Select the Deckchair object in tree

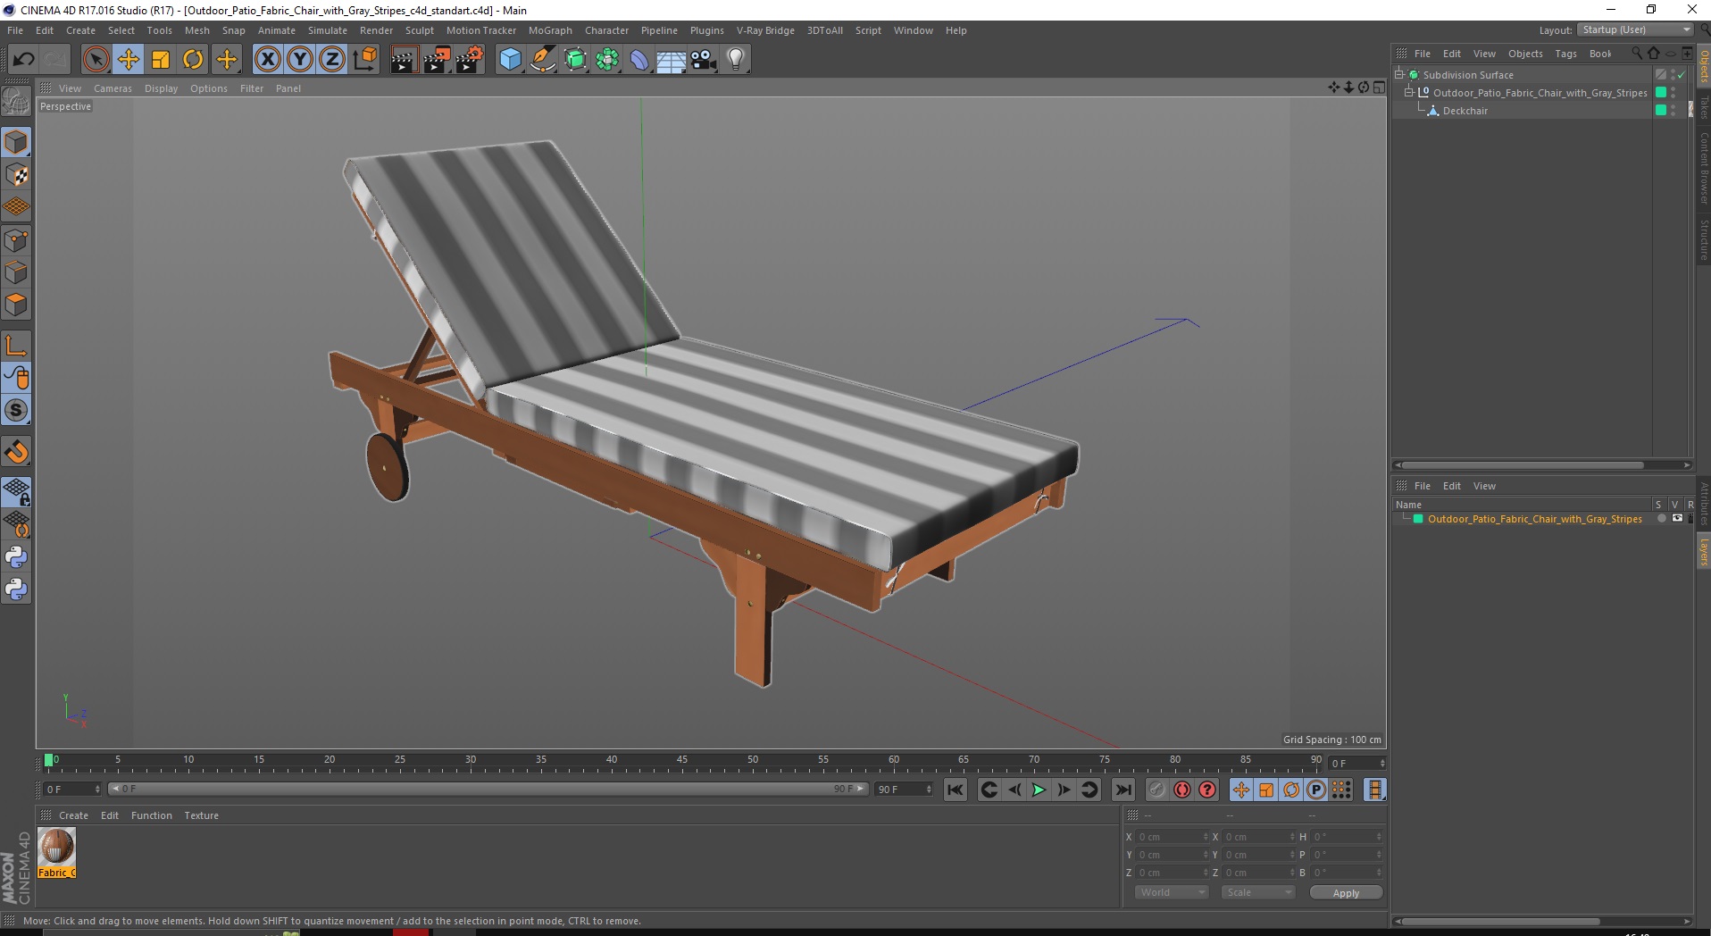(1465, 111)
